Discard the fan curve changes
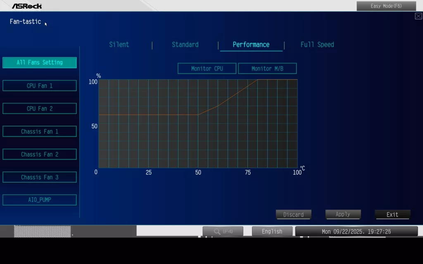 click(x=293, y=214)
